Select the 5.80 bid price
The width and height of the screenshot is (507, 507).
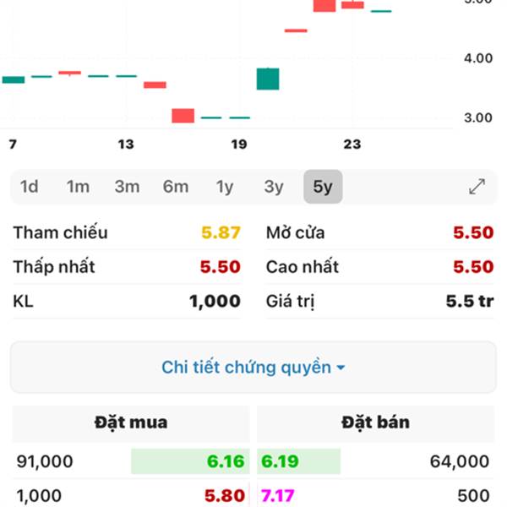point(226,497)
